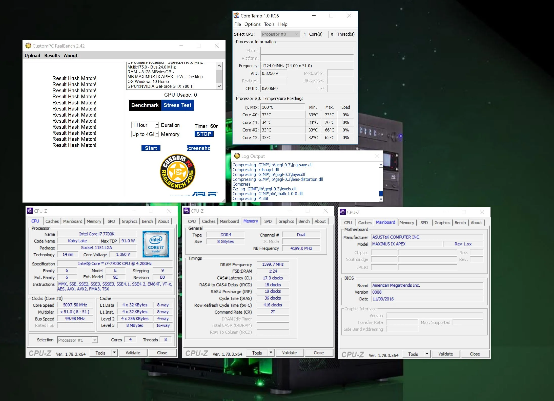Viewport: 554px width, 401px height.
Task: Click the Log Output scrollbar down arrow
Action: pos(381,199)
